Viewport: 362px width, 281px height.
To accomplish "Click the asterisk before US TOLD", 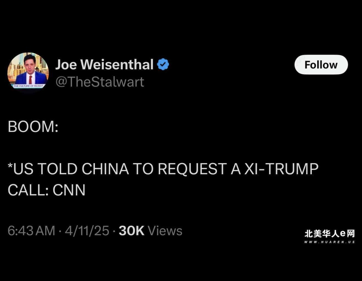I will [10, 166].
